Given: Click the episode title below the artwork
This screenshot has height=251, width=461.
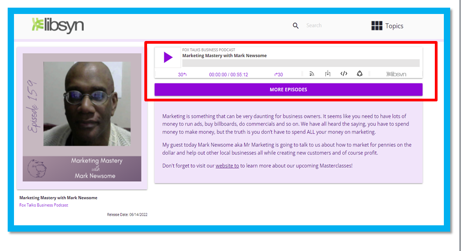Looking at the screenshot, I should pyautogui.click(x=58, y=198).
